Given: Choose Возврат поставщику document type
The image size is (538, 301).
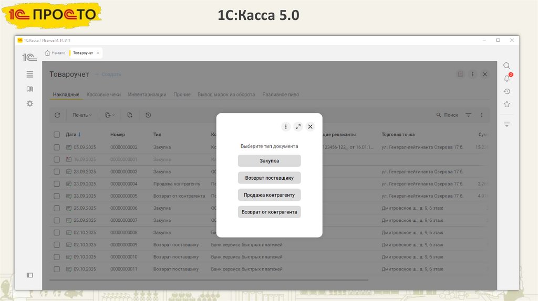Looking at the screenshot, I should (270, 178).
